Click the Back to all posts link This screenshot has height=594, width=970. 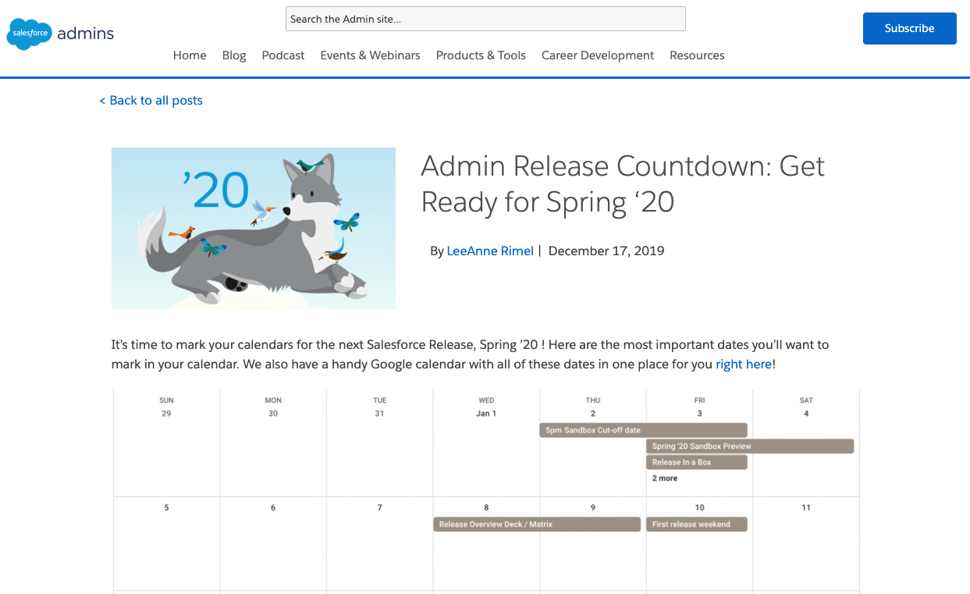pos(151,100)
